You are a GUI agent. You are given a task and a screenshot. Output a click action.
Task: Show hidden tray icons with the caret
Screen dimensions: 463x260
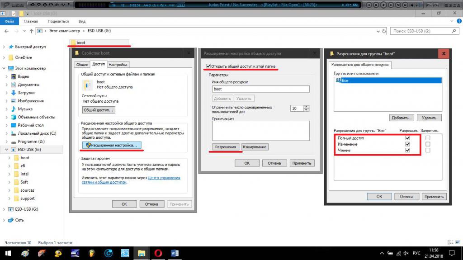coord(382,253)
